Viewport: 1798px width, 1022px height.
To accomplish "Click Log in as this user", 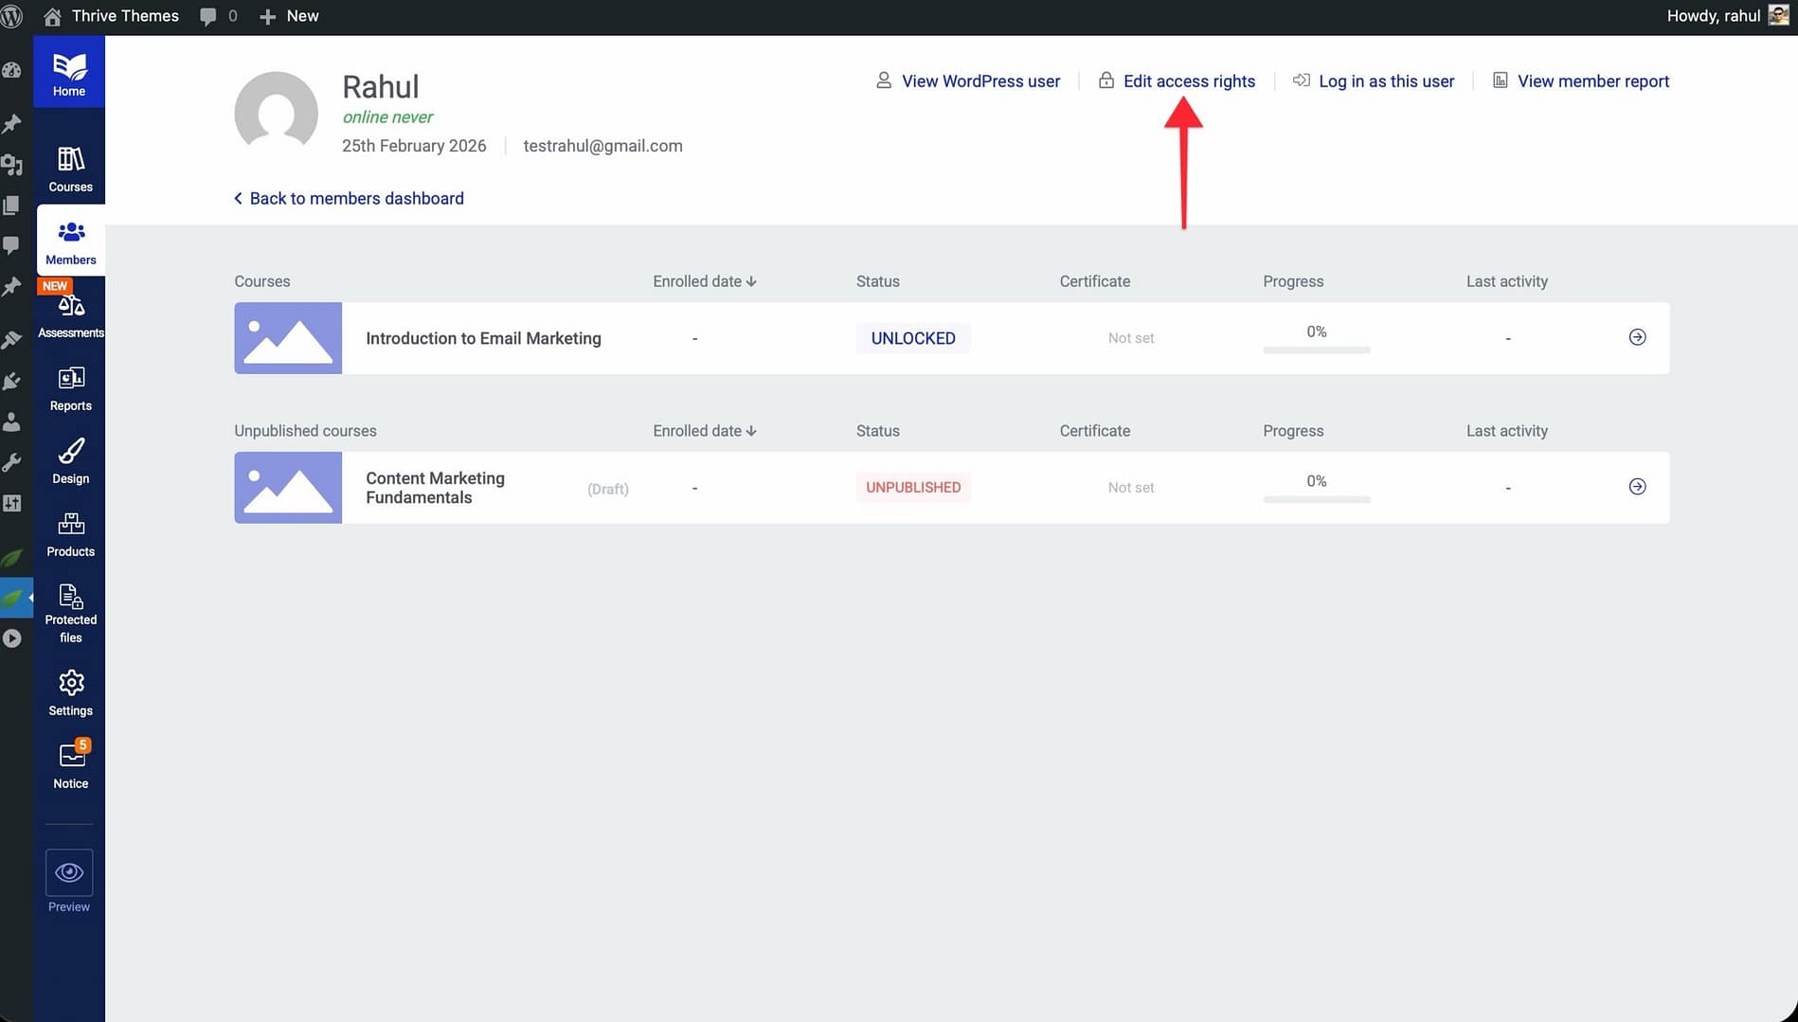I will 1385,81.
